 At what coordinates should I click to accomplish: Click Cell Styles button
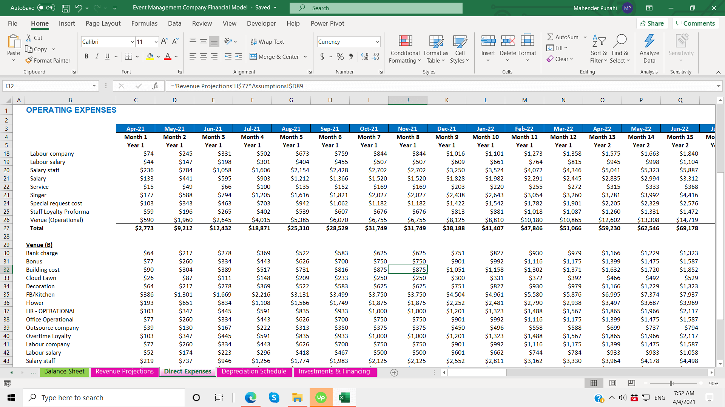460,49
